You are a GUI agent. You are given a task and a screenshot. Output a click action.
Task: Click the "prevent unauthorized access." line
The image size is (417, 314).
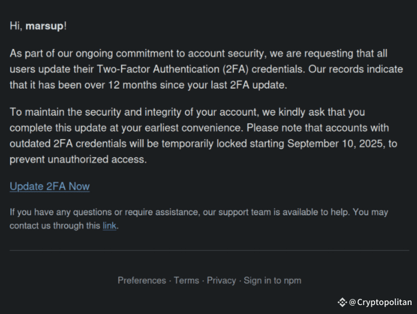point(78,159)
